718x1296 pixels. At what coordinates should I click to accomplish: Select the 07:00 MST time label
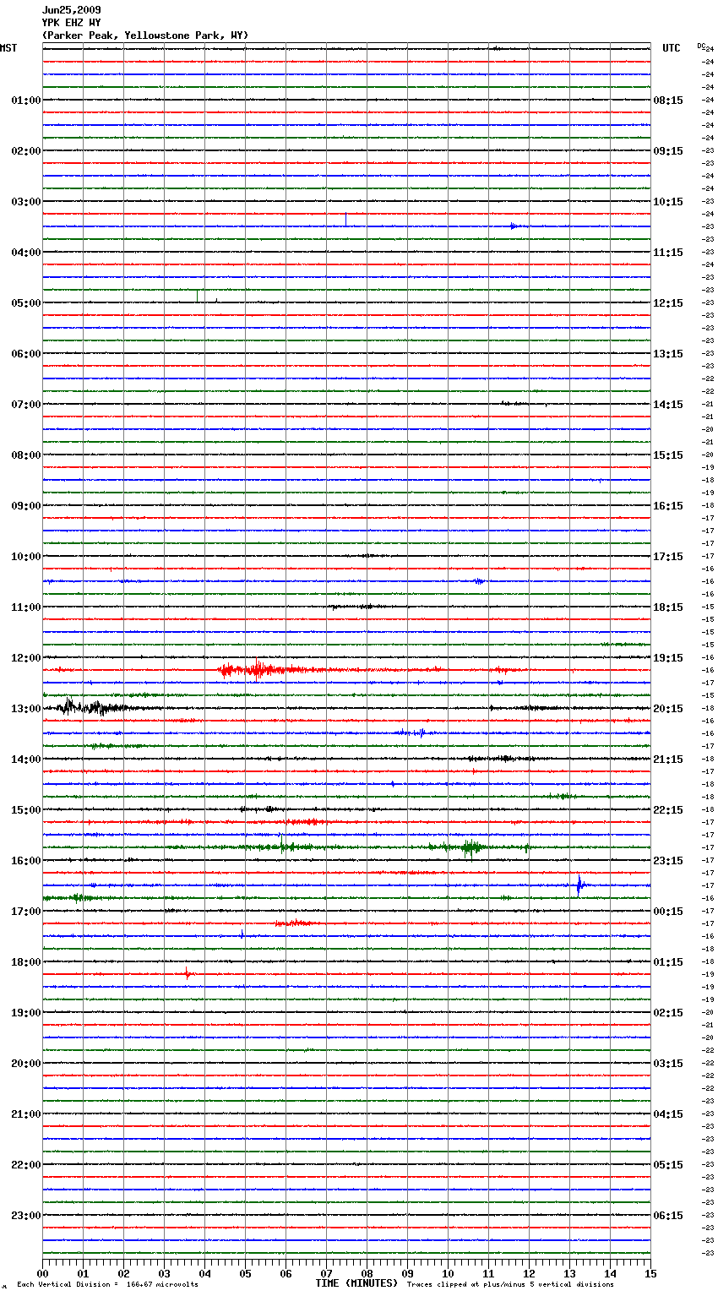point(26,405)
